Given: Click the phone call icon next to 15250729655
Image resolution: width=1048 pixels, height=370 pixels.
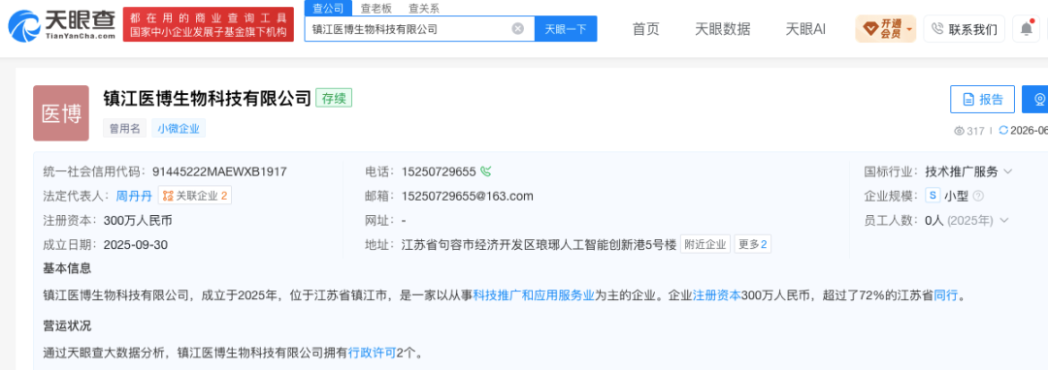Looking at the screenshot, I should click(486, 172).
